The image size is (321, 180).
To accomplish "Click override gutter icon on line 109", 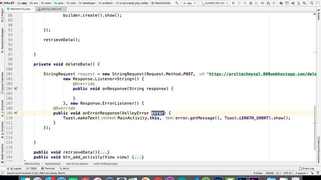I will [x=16, y=113].
